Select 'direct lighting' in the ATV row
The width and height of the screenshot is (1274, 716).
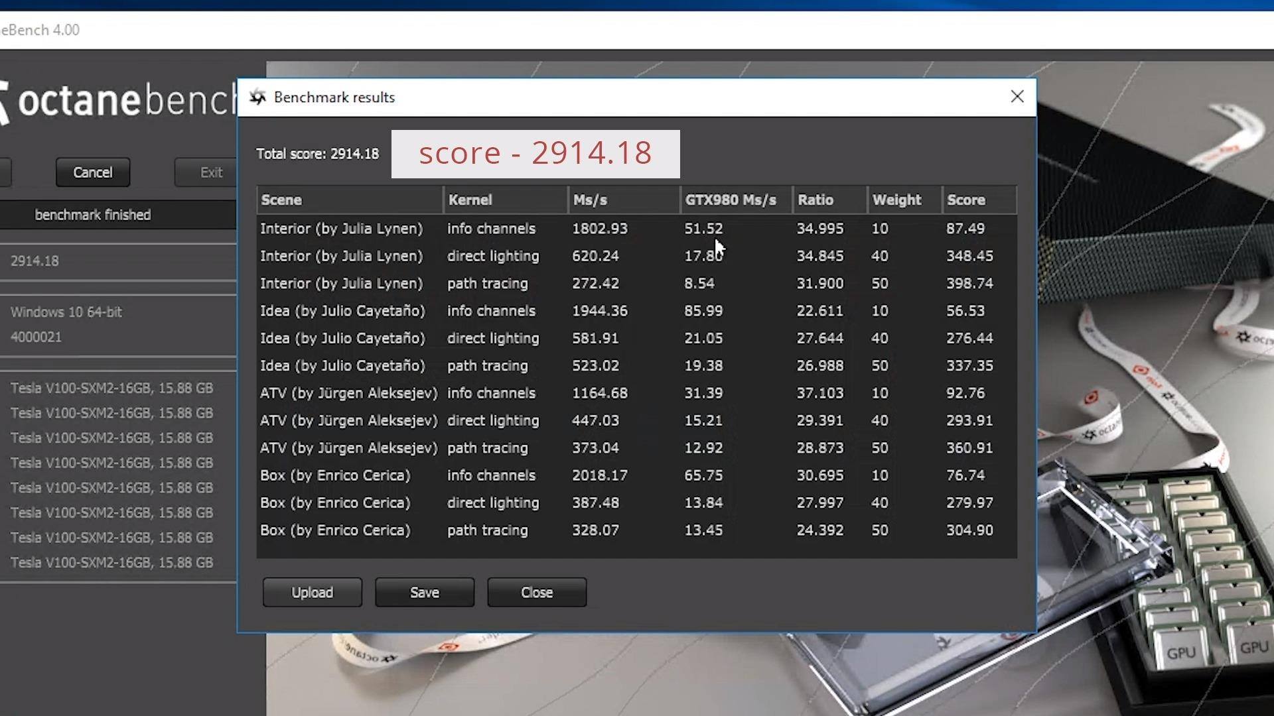[x=493, y=420]
